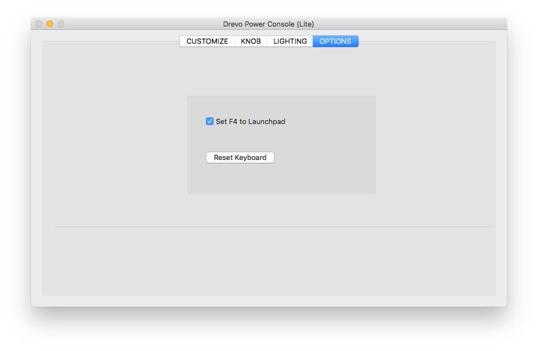Select the OPTIONS tab
Viewport: 538px width, 351px height.
335,41
